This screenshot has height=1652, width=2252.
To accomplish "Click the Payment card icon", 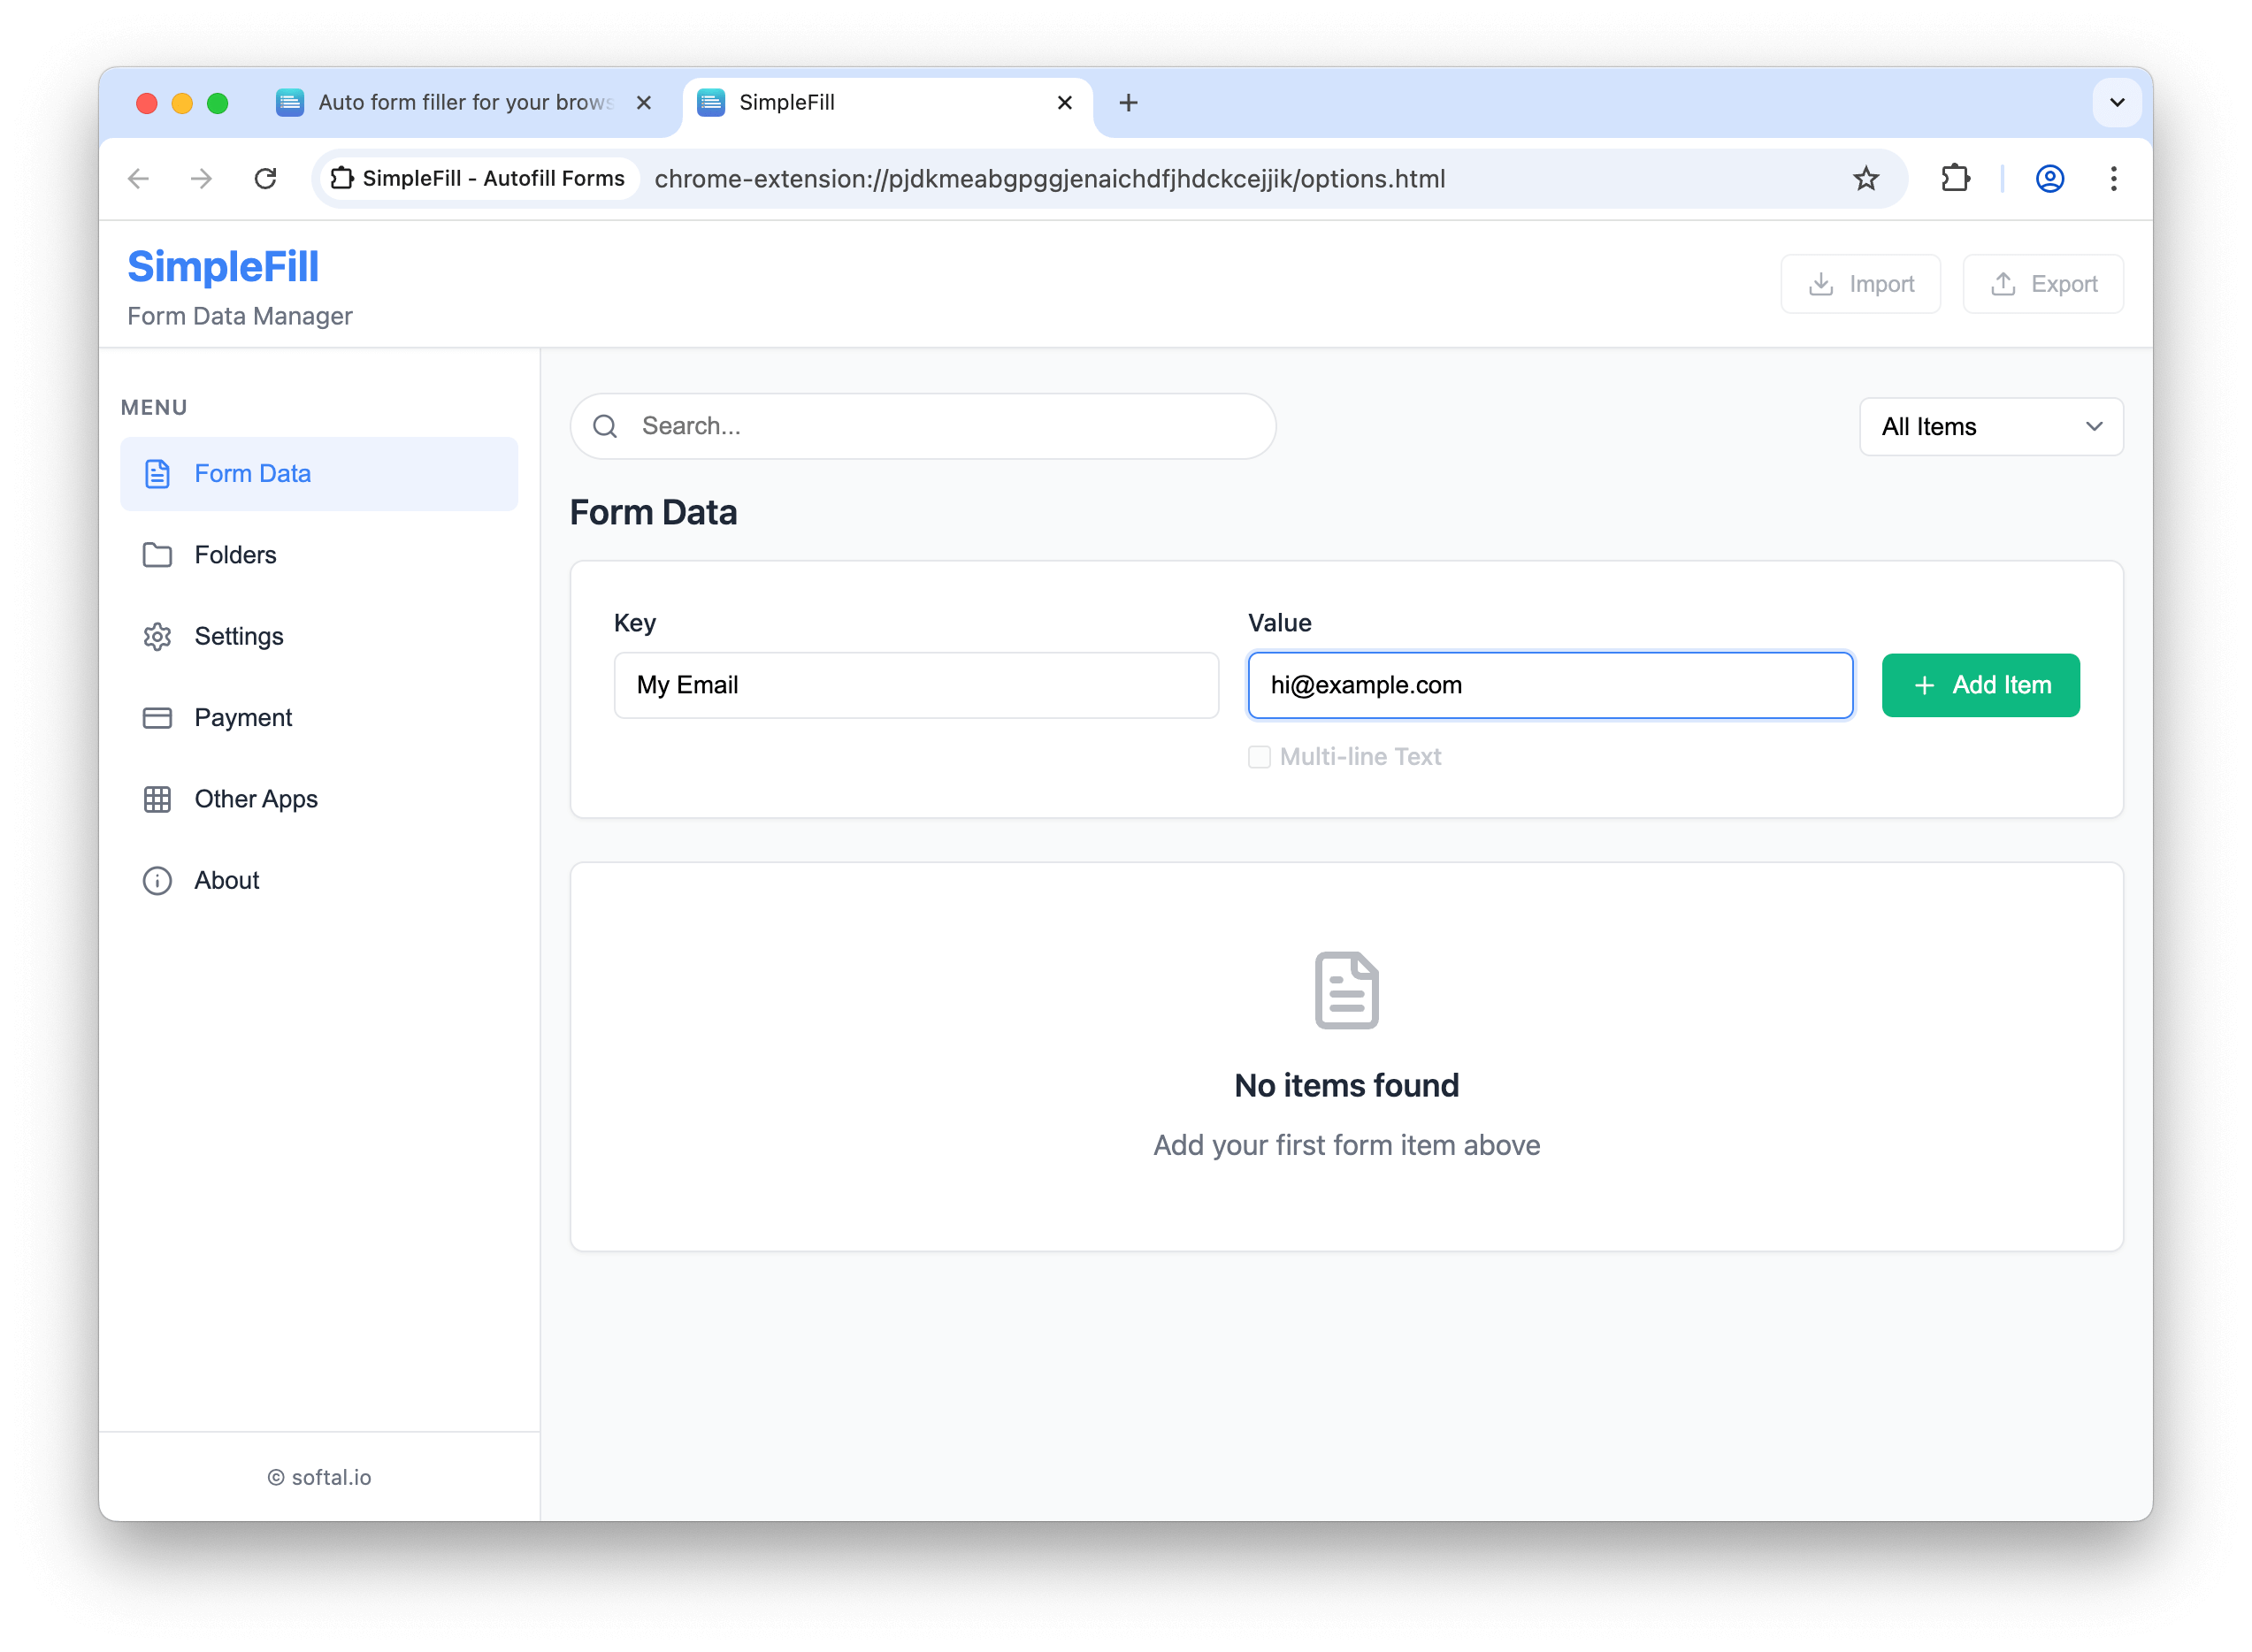I will (157, 718).
